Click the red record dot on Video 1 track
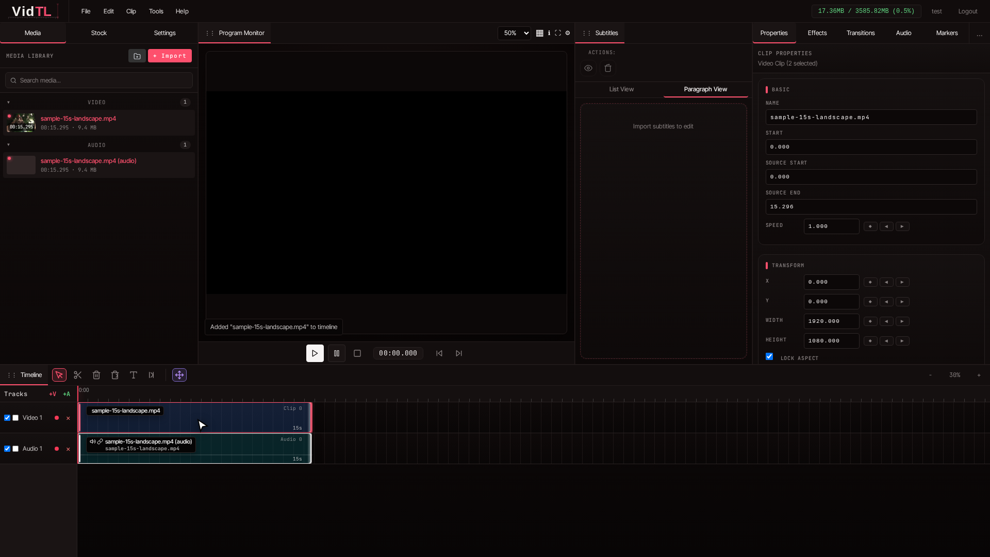Viewport: 990px width, 557px height. (57, 418)
